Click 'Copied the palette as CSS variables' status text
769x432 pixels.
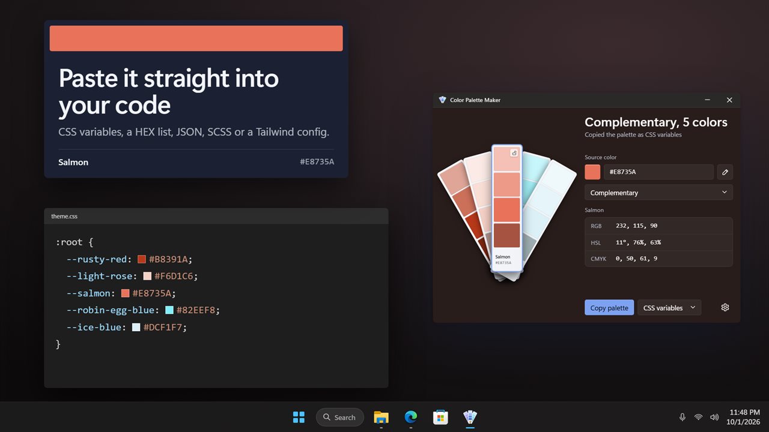click(633, 135)
